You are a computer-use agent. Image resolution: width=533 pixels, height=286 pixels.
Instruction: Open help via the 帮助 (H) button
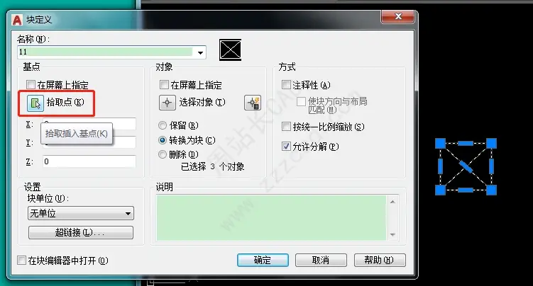click(380, 260)
